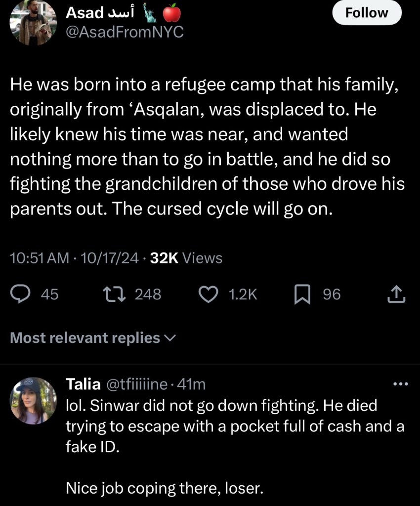Screen dimensions: 420x506
Task: Click Talia's display name
Action: [83, 384]
